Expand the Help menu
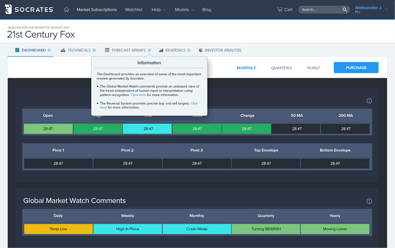The height and width of the screenshot is (248, 395). (159, 10)
